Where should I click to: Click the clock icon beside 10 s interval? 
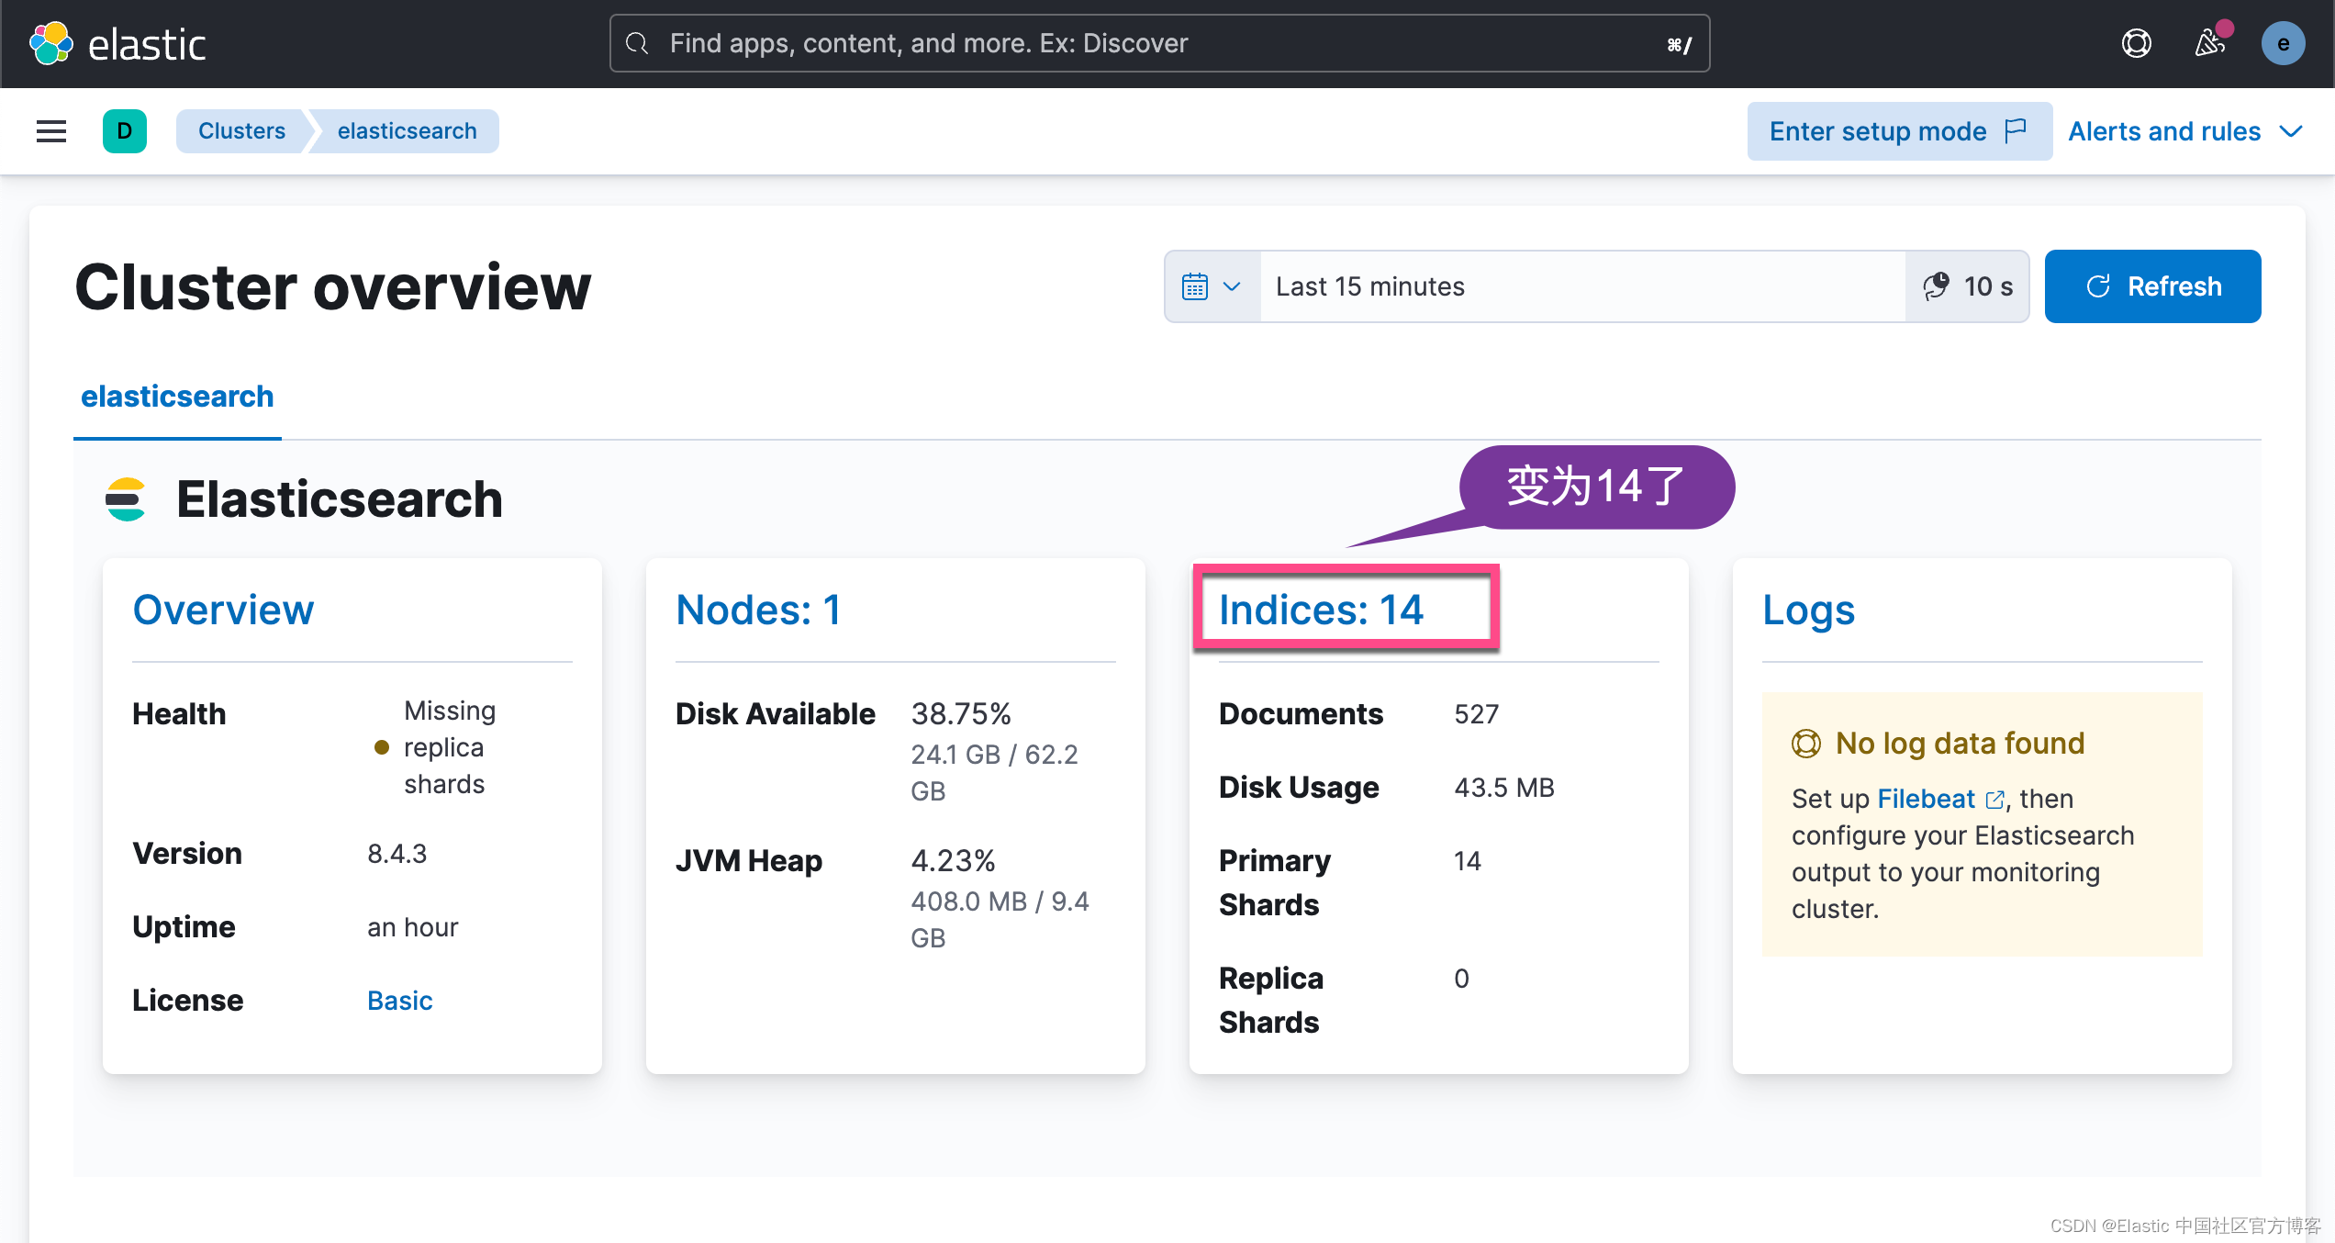[1936, 286]
